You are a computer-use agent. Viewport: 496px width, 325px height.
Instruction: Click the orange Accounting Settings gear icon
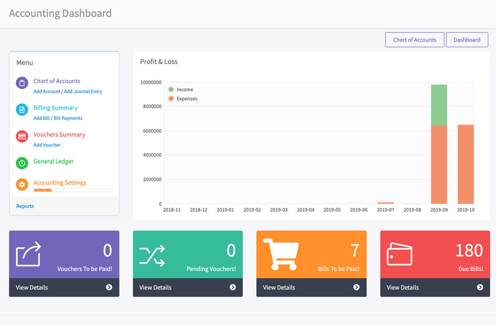[x=22, y=184]
